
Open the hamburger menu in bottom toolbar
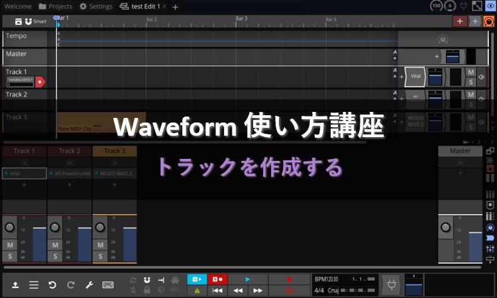click(34, 285)
